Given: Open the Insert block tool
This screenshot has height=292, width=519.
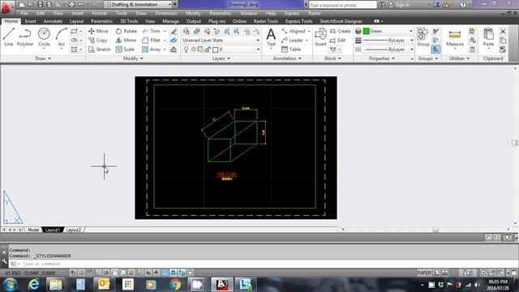Looking at the screenshot, I should click(x=320, y=36).
